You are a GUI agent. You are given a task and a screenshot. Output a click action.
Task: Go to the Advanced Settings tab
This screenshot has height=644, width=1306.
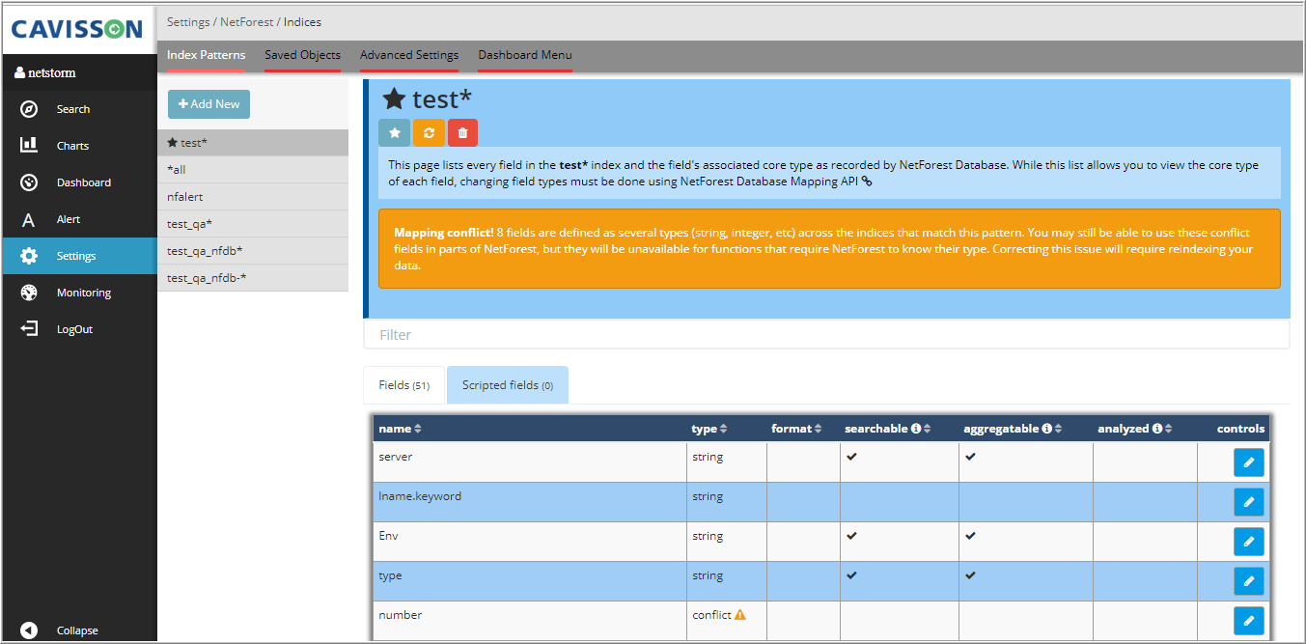coord(409,55)
